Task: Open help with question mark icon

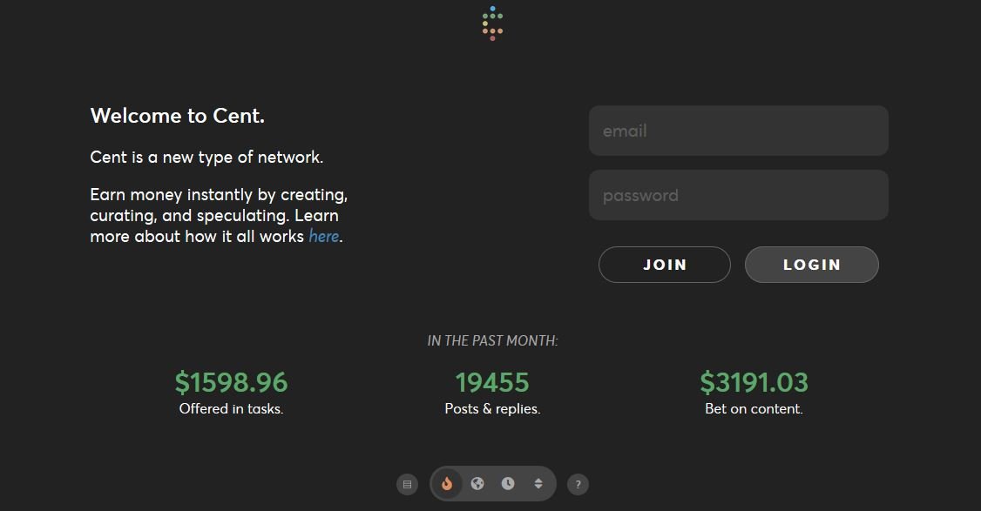Action: pyautogui.click(x=578, y=484)
